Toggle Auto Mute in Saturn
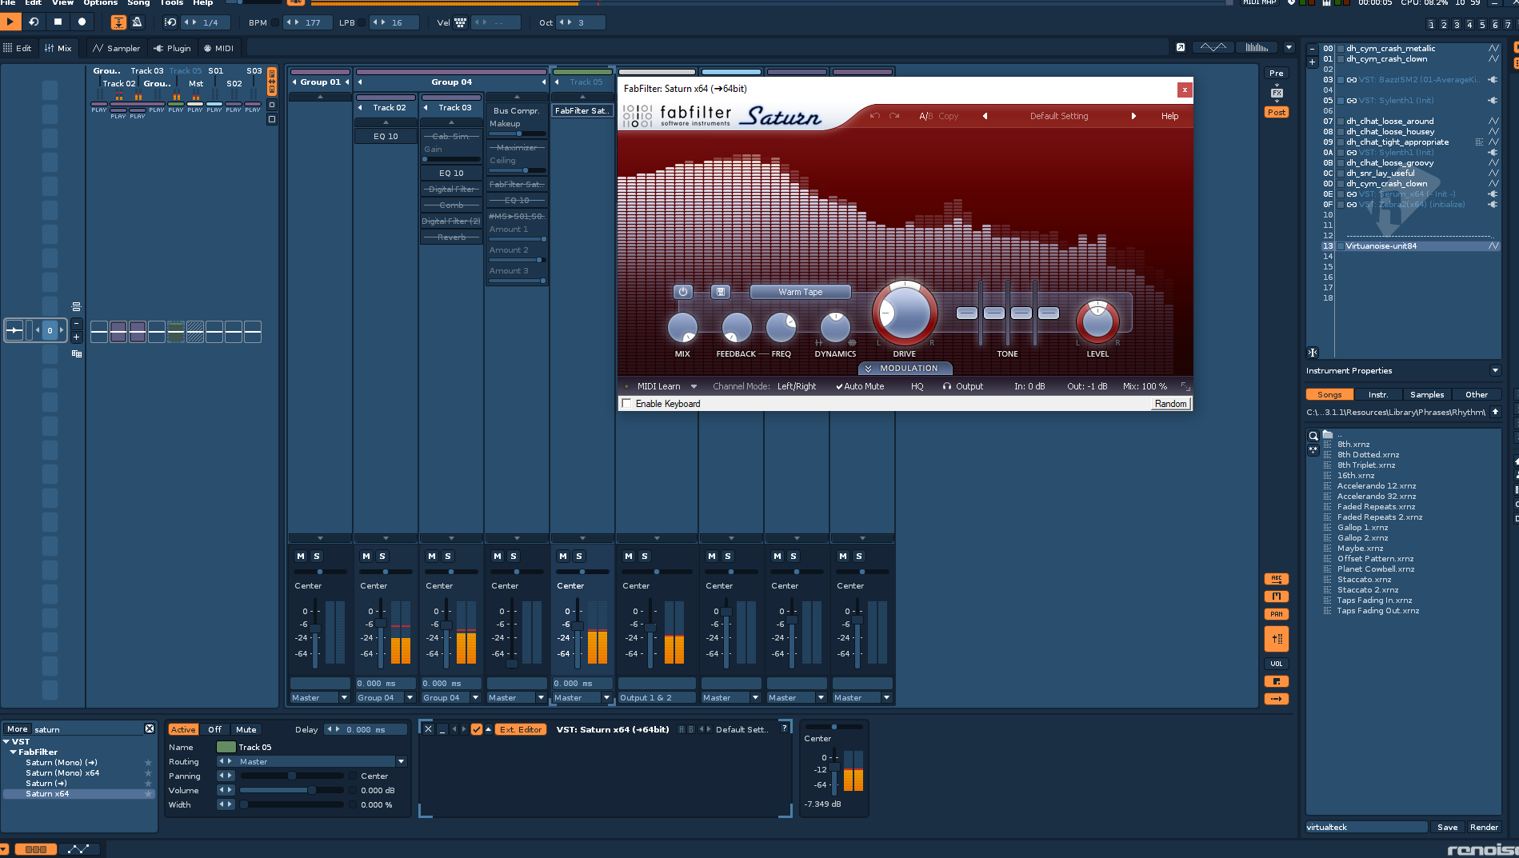1519x858 pixels. pyautogui.click(x=860, y=386)
